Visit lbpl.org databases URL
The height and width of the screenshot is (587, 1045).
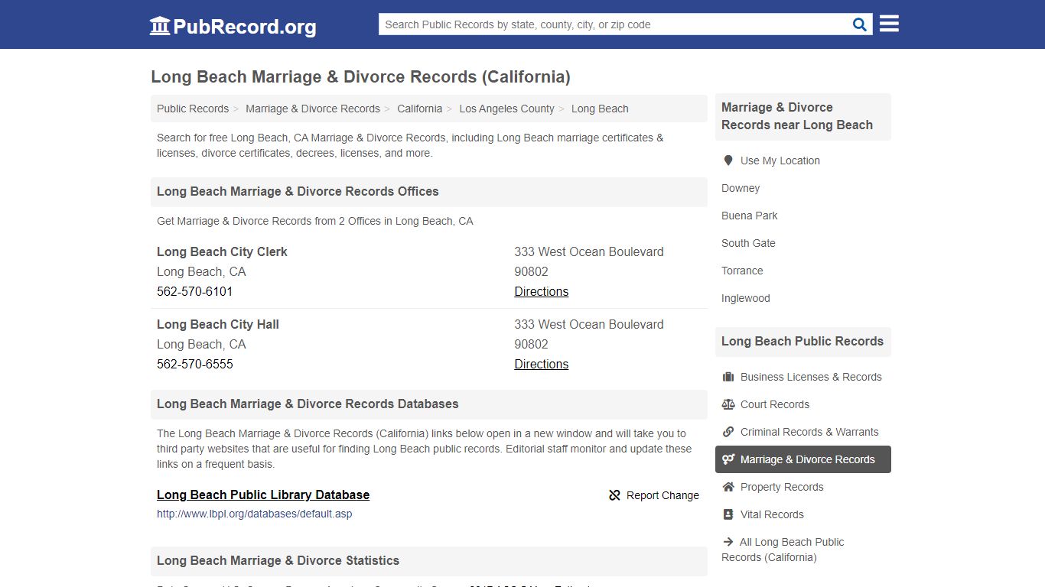click(255, 514)
